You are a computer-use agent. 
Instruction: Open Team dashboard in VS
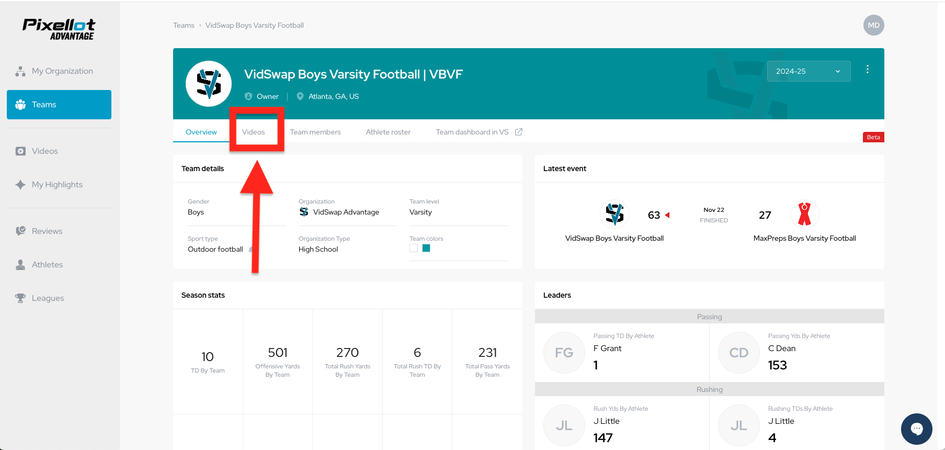click(x=472, y=132)
